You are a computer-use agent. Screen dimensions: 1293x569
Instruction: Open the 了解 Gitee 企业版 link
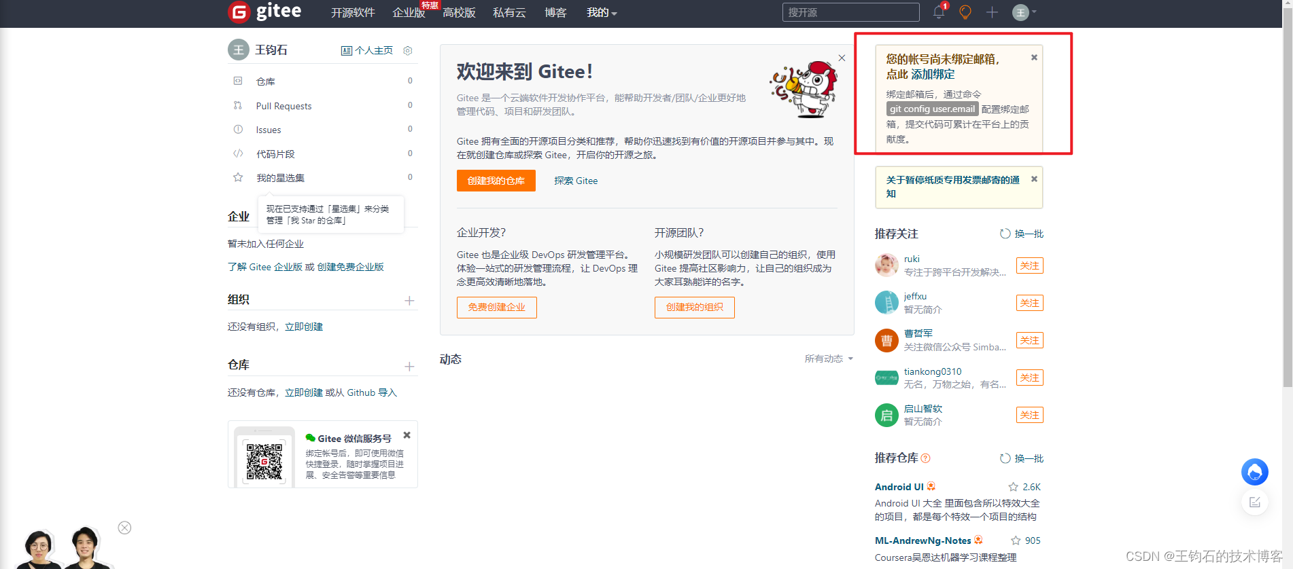(265, 267)
